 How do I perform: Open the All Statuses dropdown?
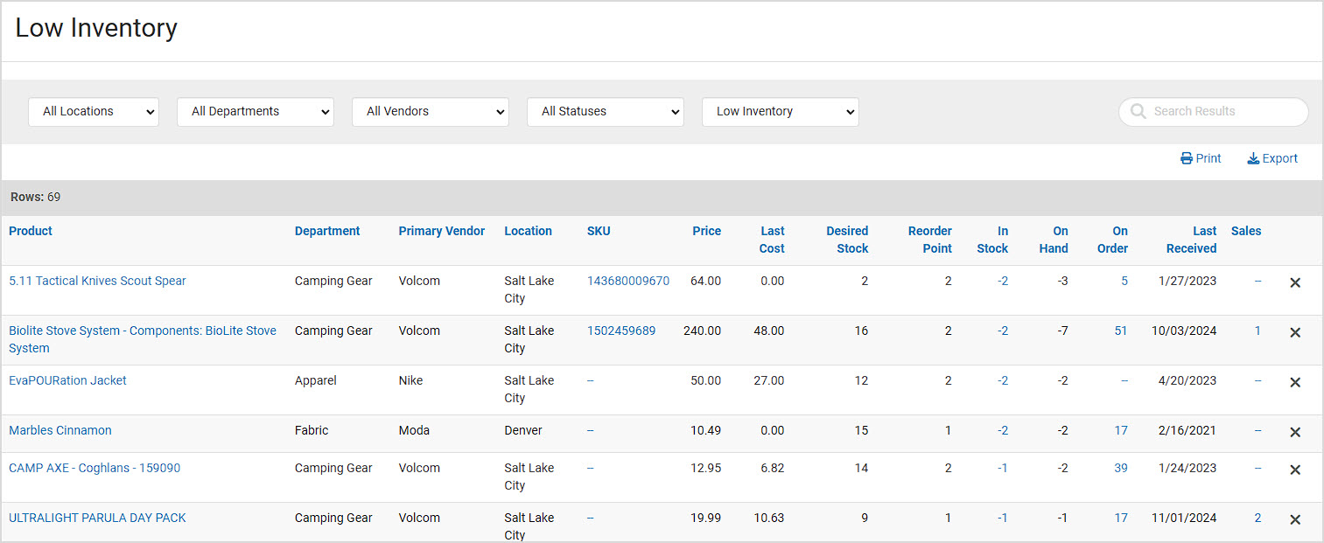[x=606, y=112]
